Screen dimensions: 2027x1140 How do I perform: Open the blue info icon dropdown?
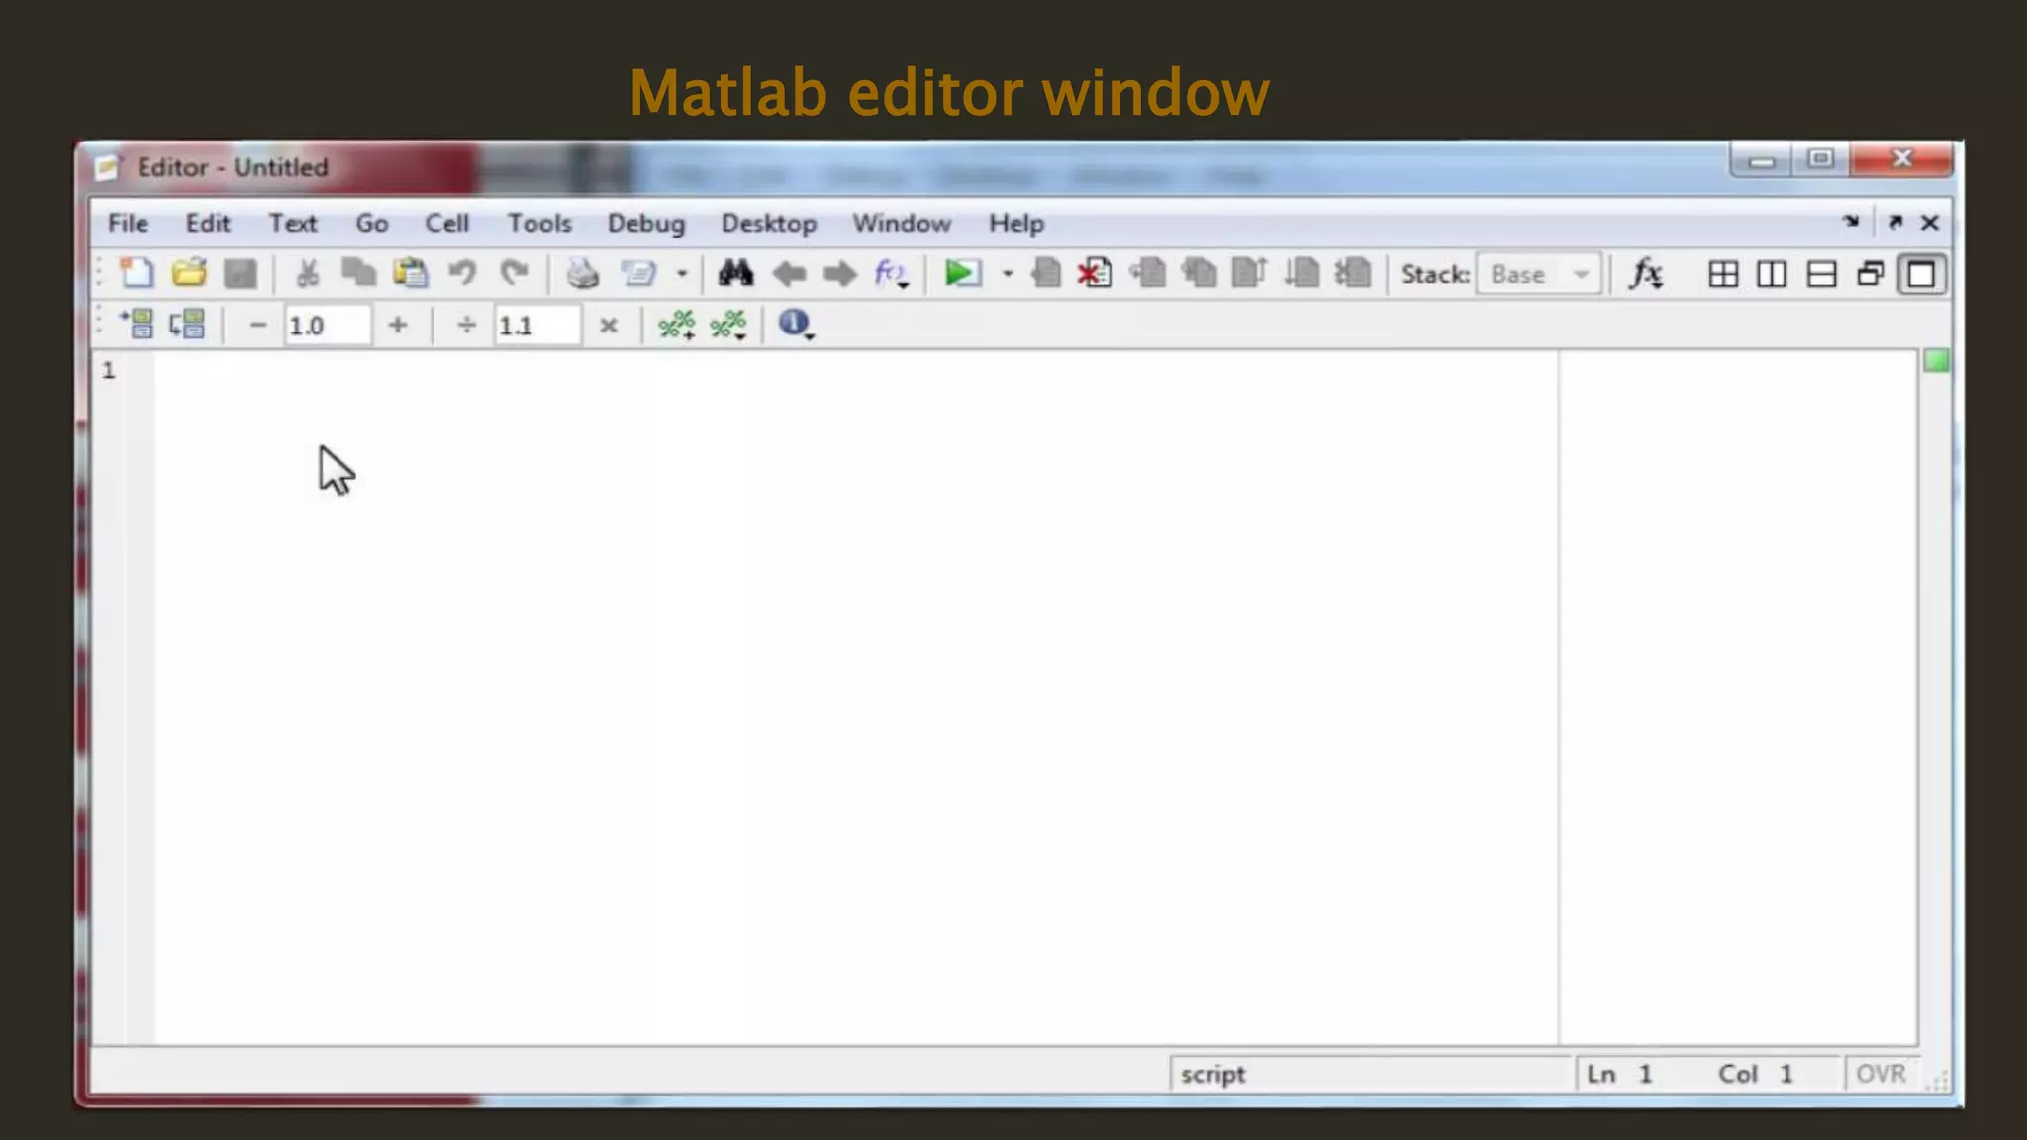[796, 325]
